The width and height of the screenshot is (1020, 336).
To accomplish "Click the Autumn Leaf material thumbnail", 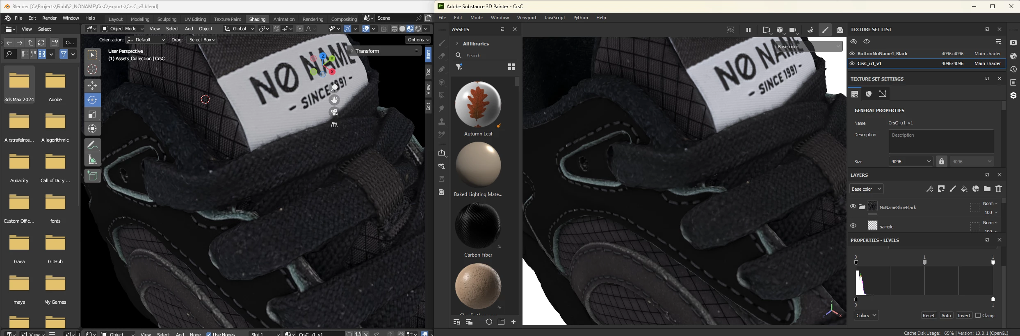I will coord(478,104).
